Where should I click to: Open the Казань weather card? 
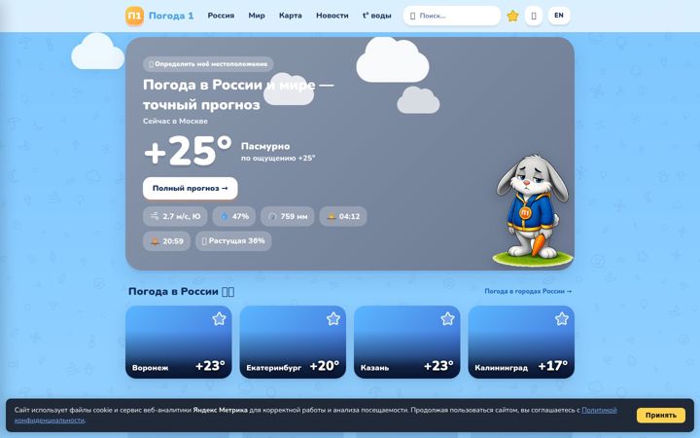[407, 342]
